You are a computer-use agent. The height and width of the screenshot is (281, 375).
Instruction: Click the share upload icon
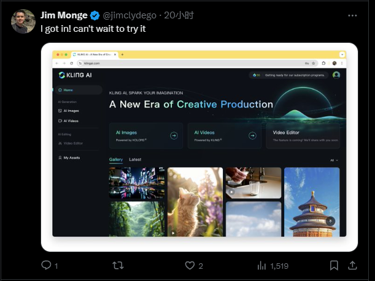(x=353, y=265)
